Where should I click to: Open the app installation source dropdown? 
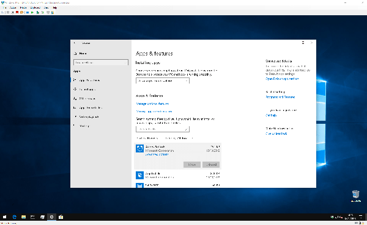tap(163, 80)
